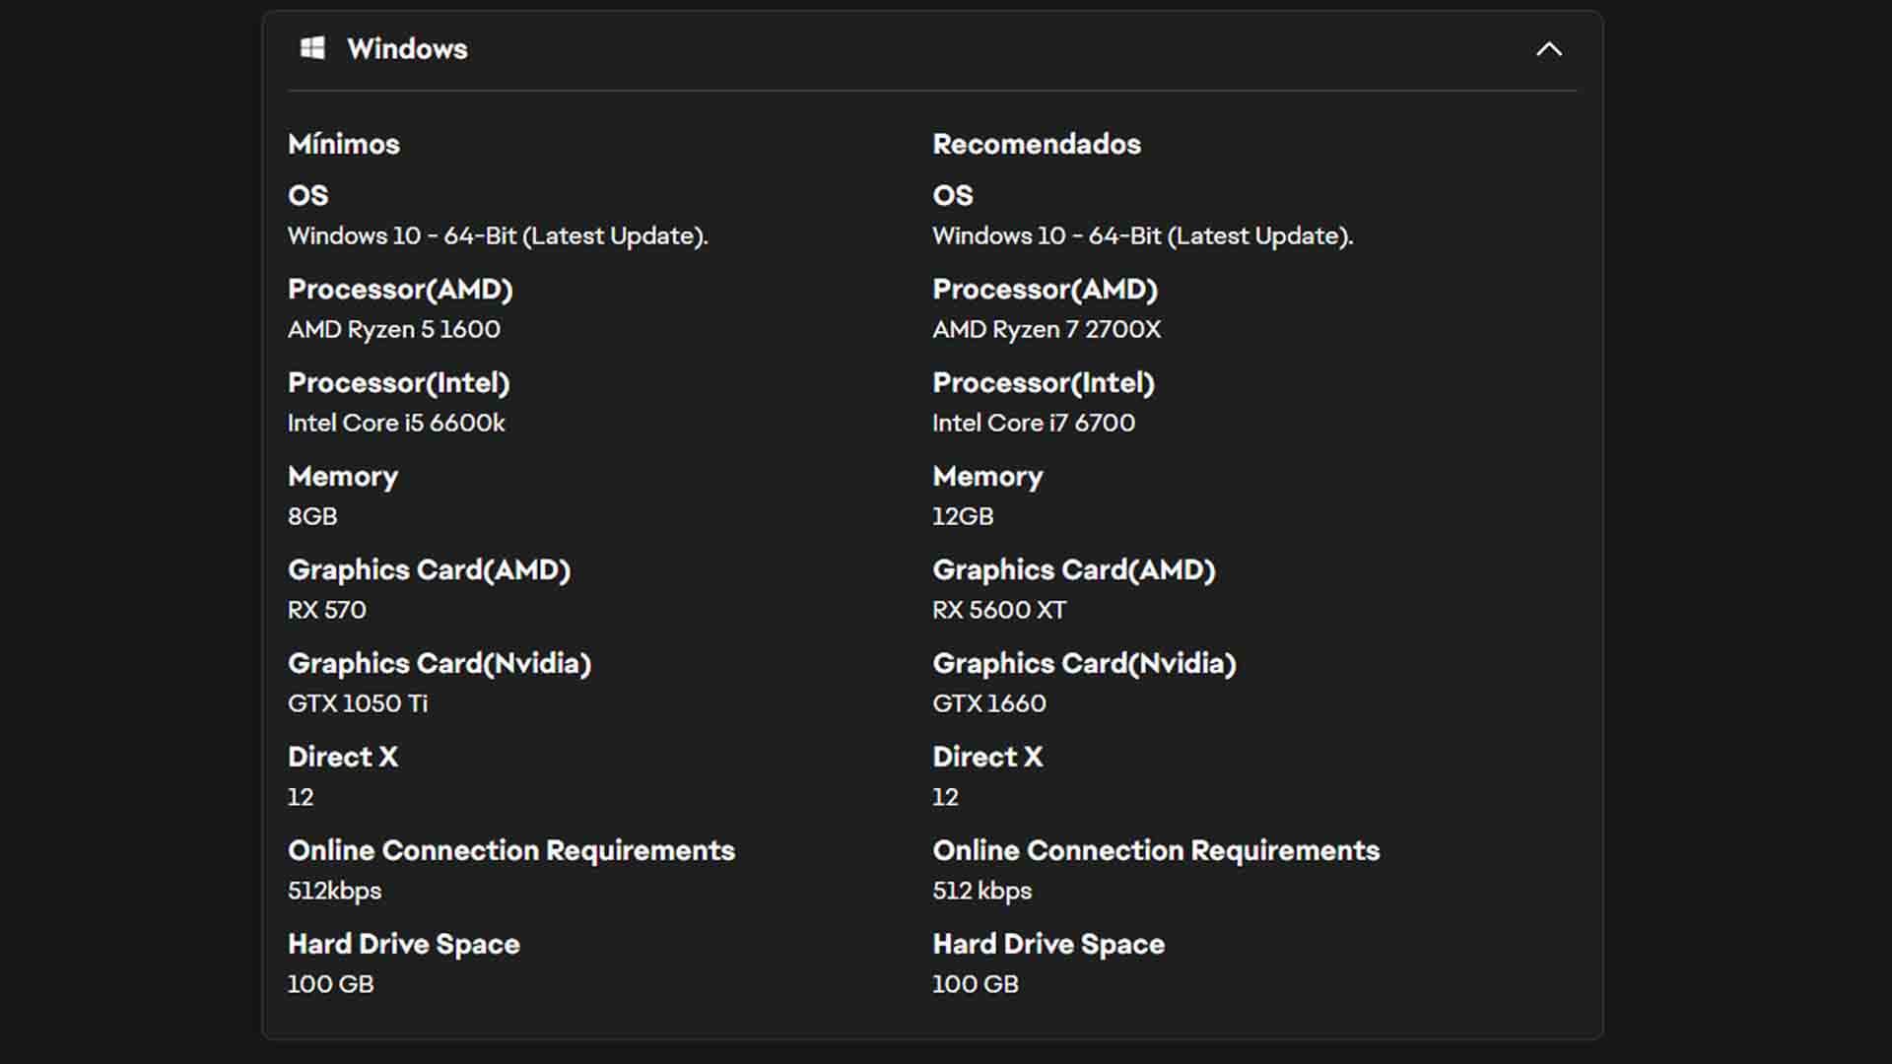The width and height of the screenshot is (1892, 1064).
Task: Select Direct X label under Mínimos
Action: (x=343, y=757)
